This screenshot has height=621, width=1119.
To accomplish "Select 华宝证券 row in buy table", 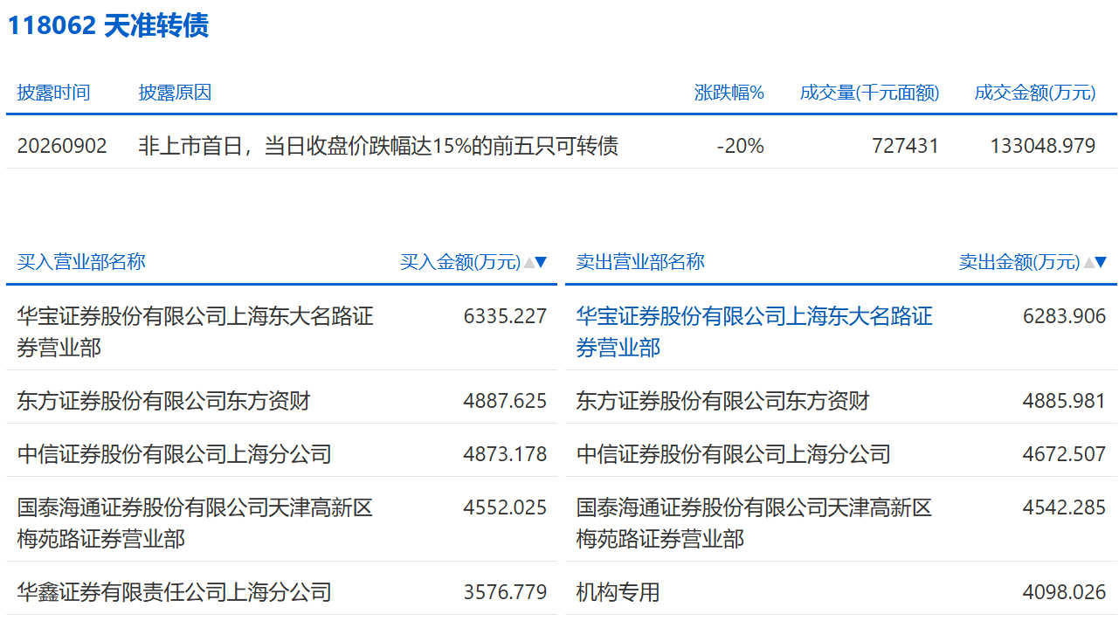I will click(281, 332).
